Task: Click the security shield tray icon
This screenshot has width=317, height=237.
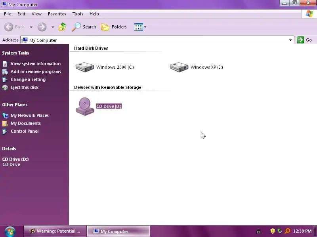Action: click(x=273, y=231)
